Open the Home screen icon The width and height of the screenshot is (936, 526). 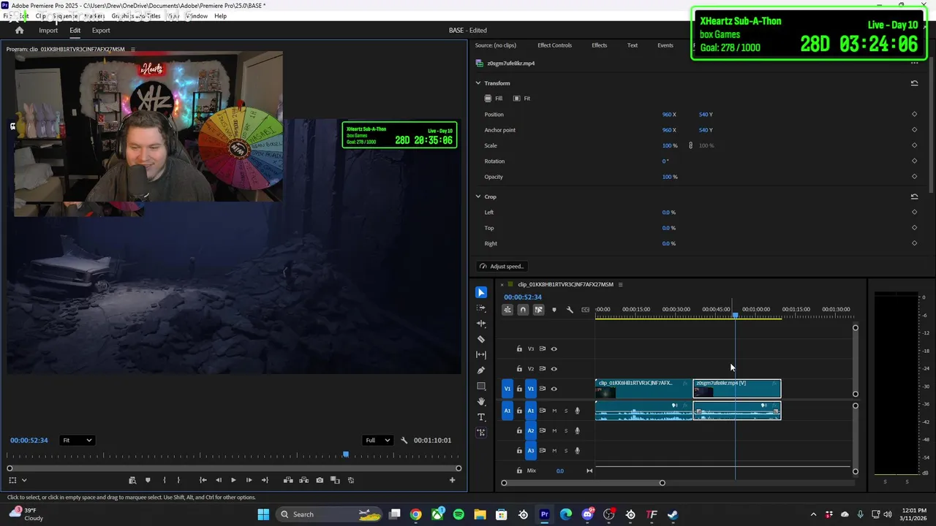[x=20, y=31]
